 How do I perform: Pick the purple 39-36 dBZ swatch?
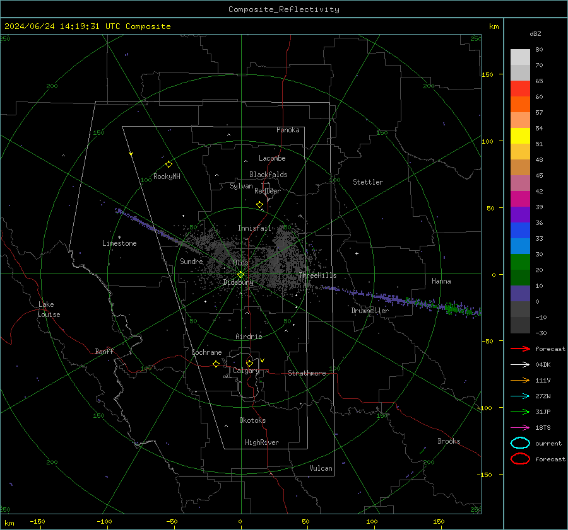pyautogui.click(x=520, y=214)
